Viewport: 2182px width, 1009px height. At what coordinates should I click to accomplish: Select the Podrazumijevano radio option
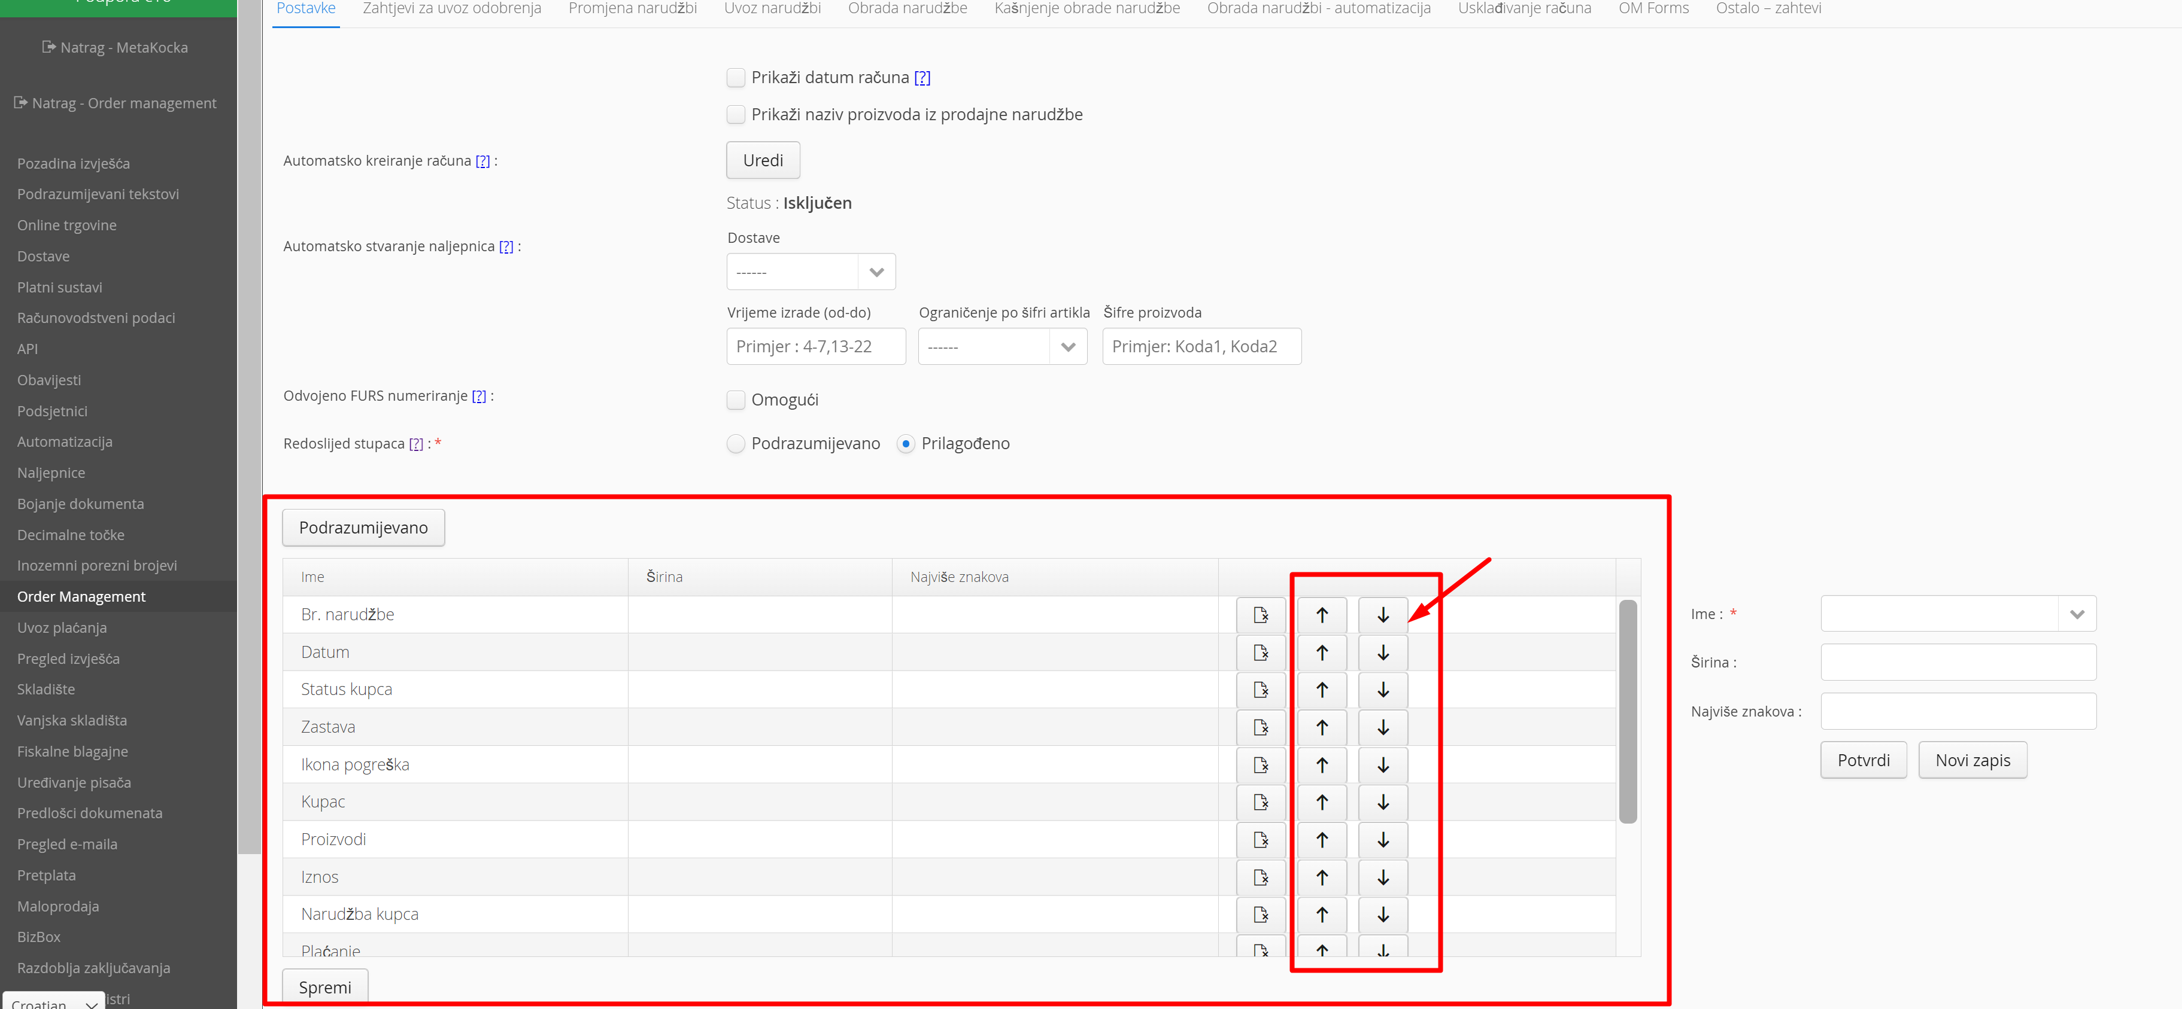(736, 444)
